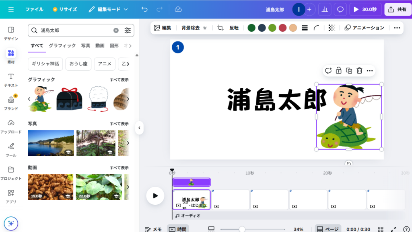The height and width of the screenshot is (232, 412).
Task: Click the 編集 image edit button
Action: [x=163, y=28]
